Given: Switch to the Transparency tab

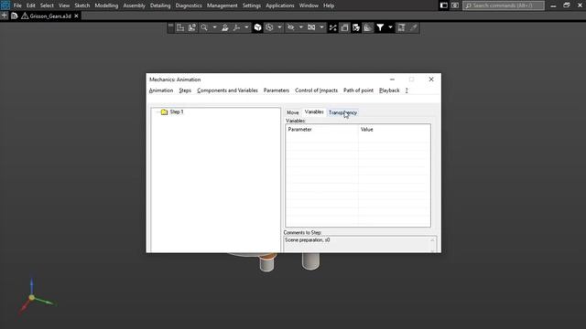Looking at the screenshot, I should click(x=342, y=112).
